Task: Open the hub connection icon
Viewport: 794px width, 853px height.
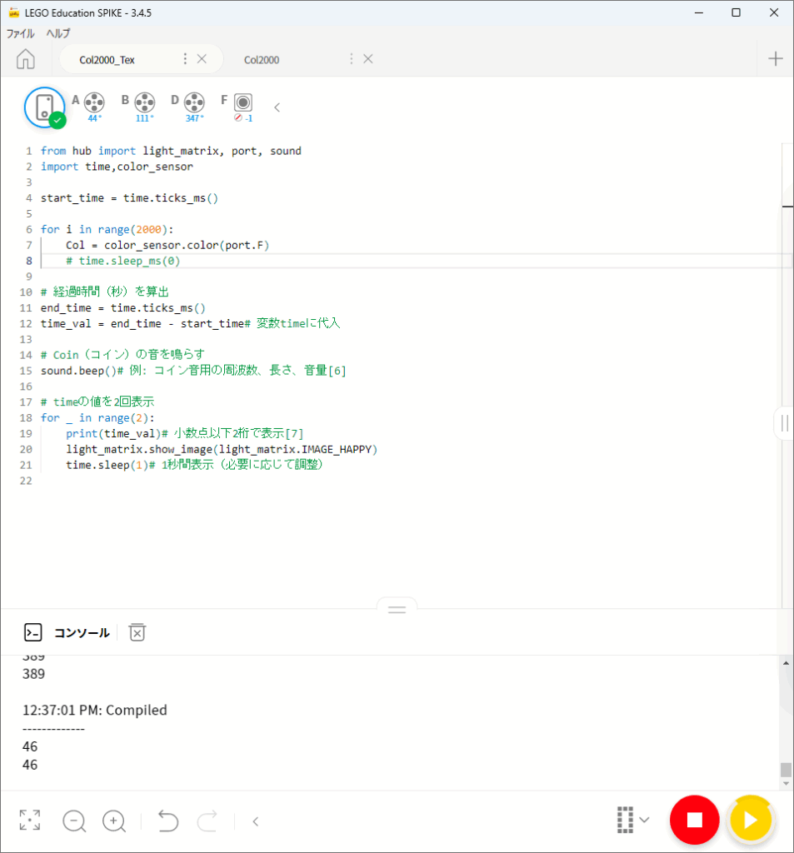Action: click(x=45, y=107)
